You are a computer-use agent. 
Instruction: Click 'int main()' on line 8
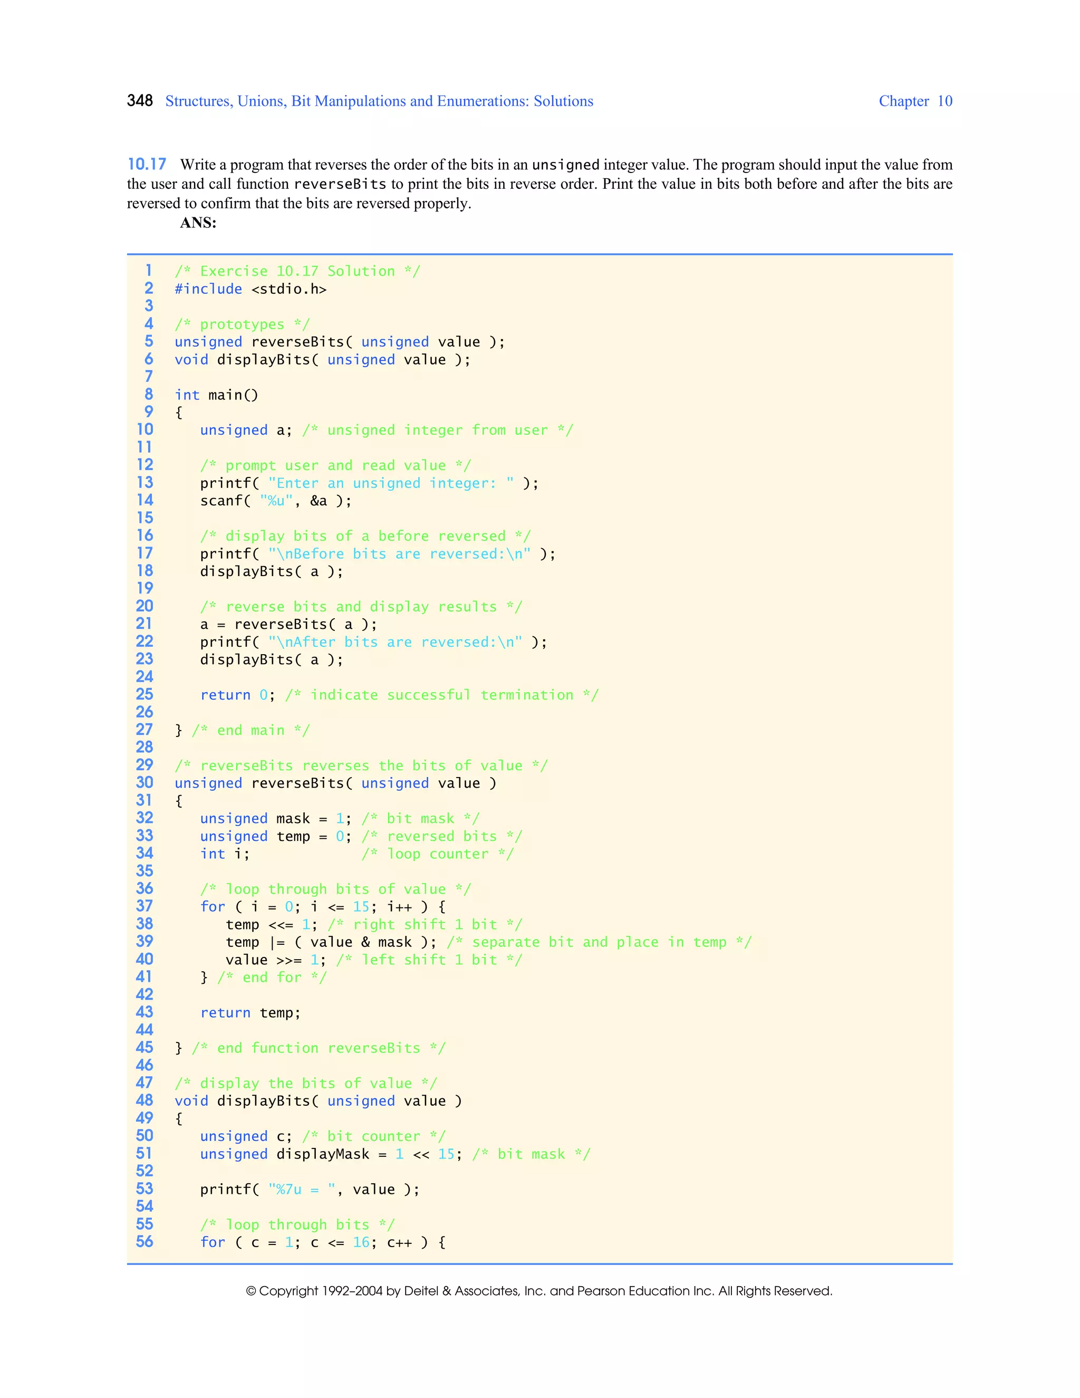[216, 395]
